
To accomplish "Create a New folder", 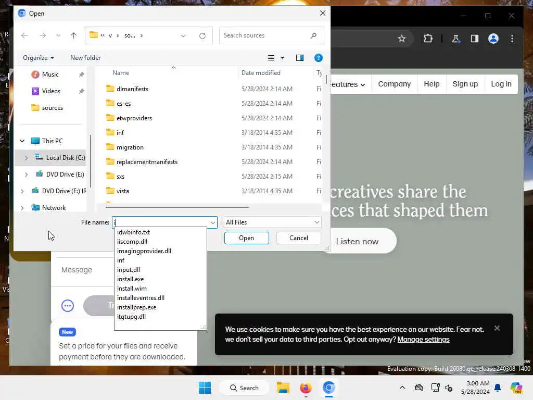I will tap(85, 58).
